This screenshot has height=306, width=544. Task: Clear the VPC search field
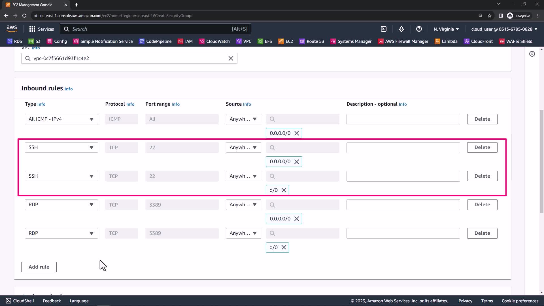(231, 58)
